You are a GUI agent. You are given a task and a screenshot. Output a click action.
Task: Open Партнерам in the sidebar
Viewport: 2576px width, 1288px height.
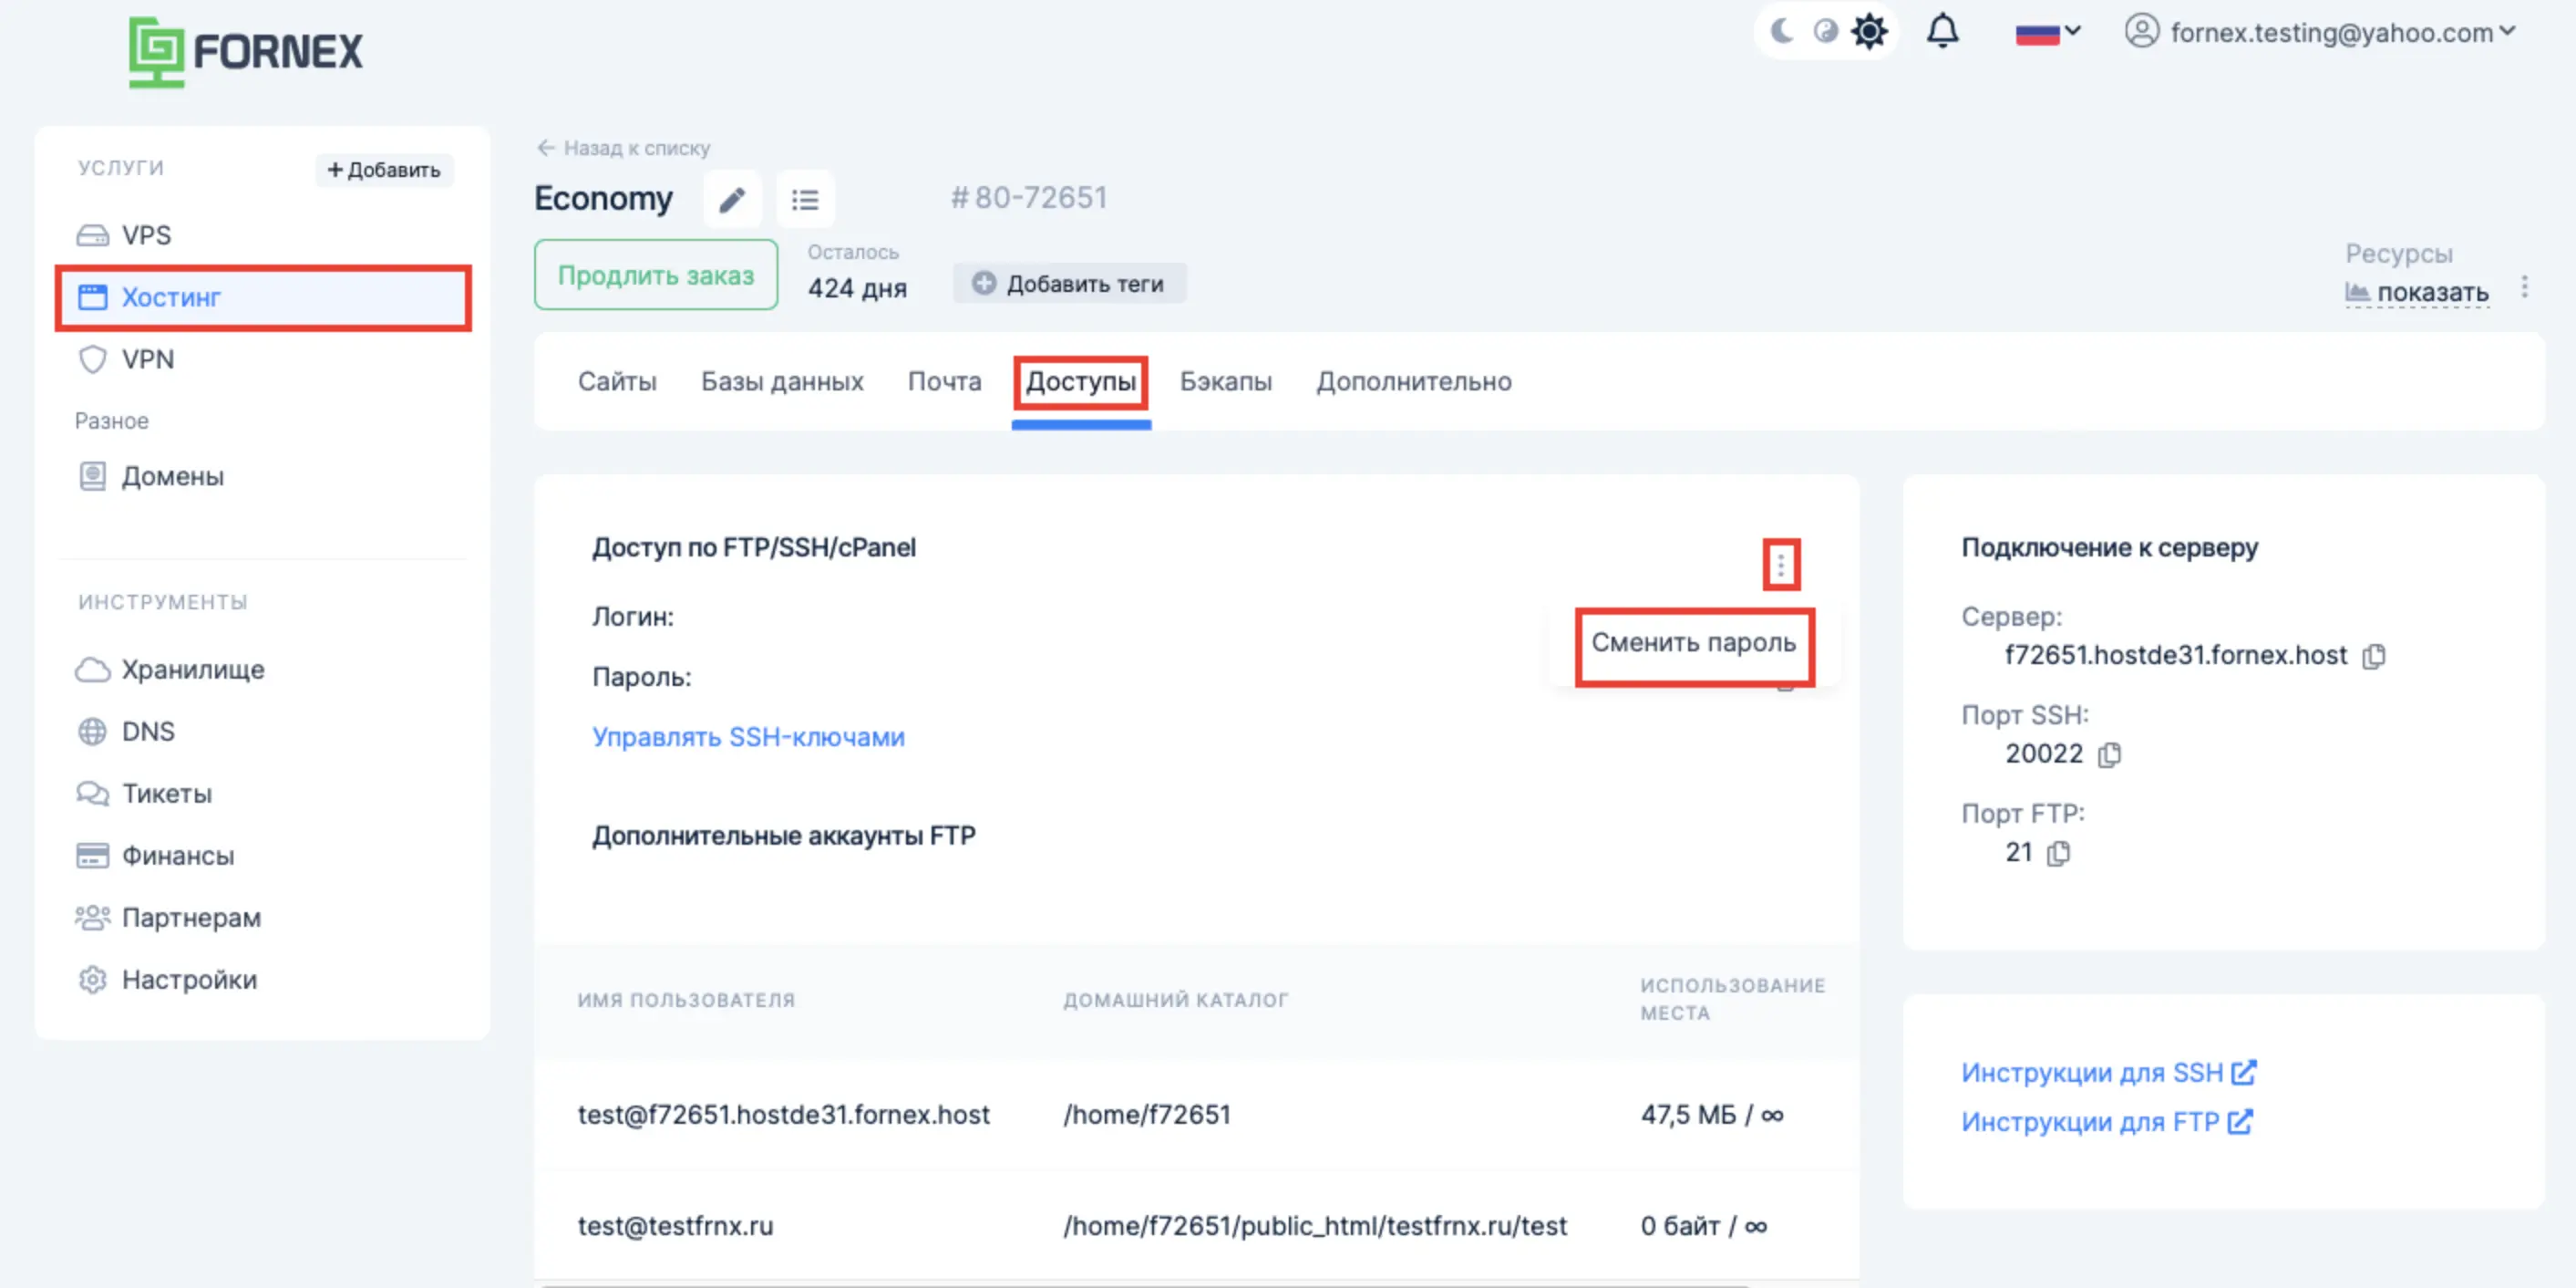point(262,918)
